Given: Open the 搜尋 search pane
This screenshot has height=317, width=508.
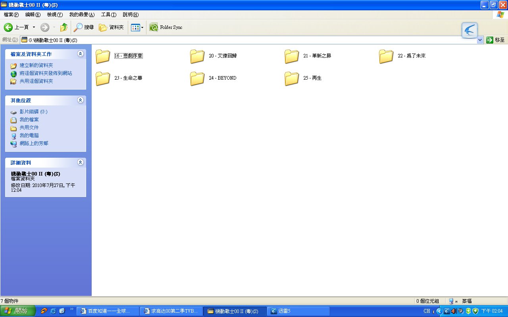Looking at the screenshot, I should point(84,27).
